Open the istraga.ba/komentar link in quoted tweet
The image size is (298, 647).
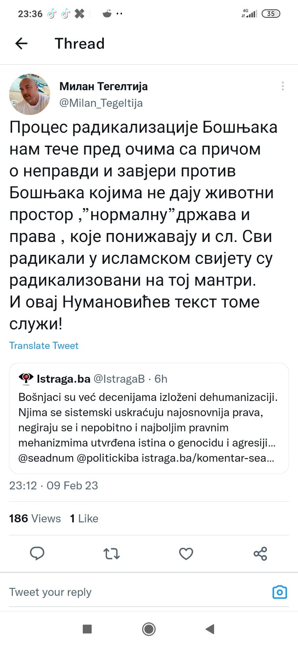click(x=208, y=458)
